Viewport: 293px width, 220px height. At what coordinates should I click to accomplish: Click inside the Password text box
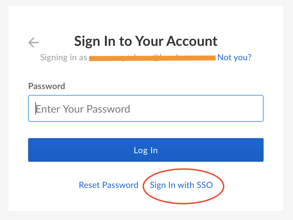pyautogui.click(x=146, y=108)
